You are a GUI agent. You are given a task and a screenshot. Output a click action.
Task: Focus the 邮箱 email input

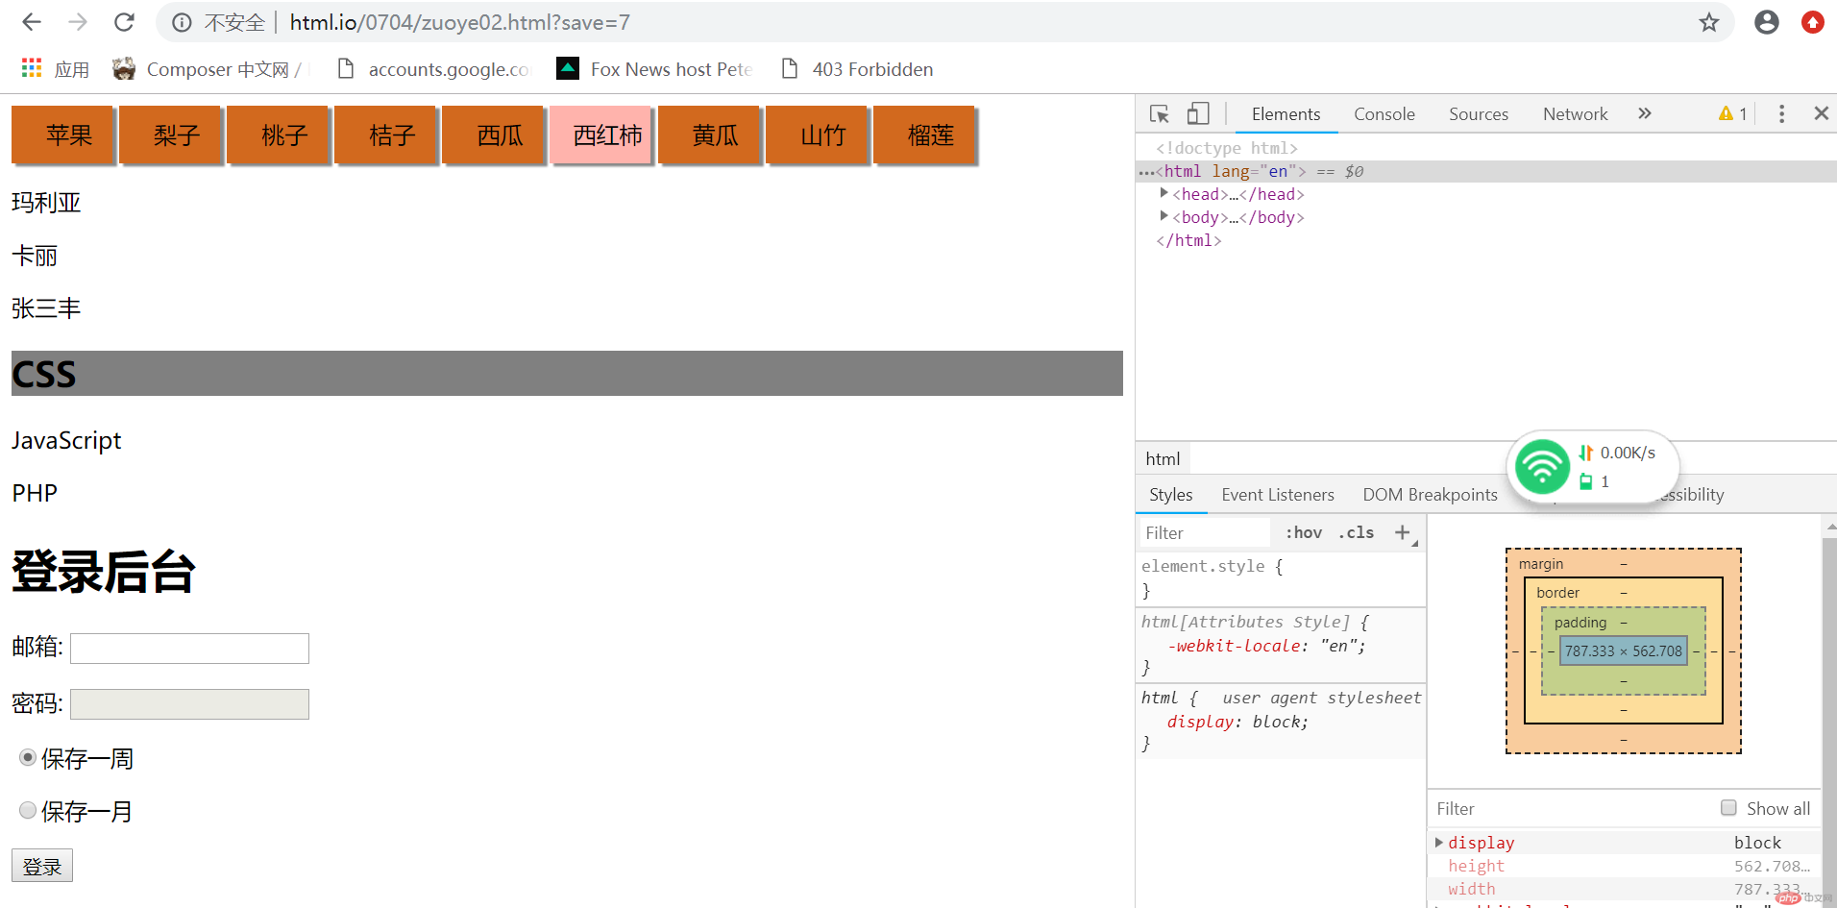pyautogui.click(x=189, y=649)
